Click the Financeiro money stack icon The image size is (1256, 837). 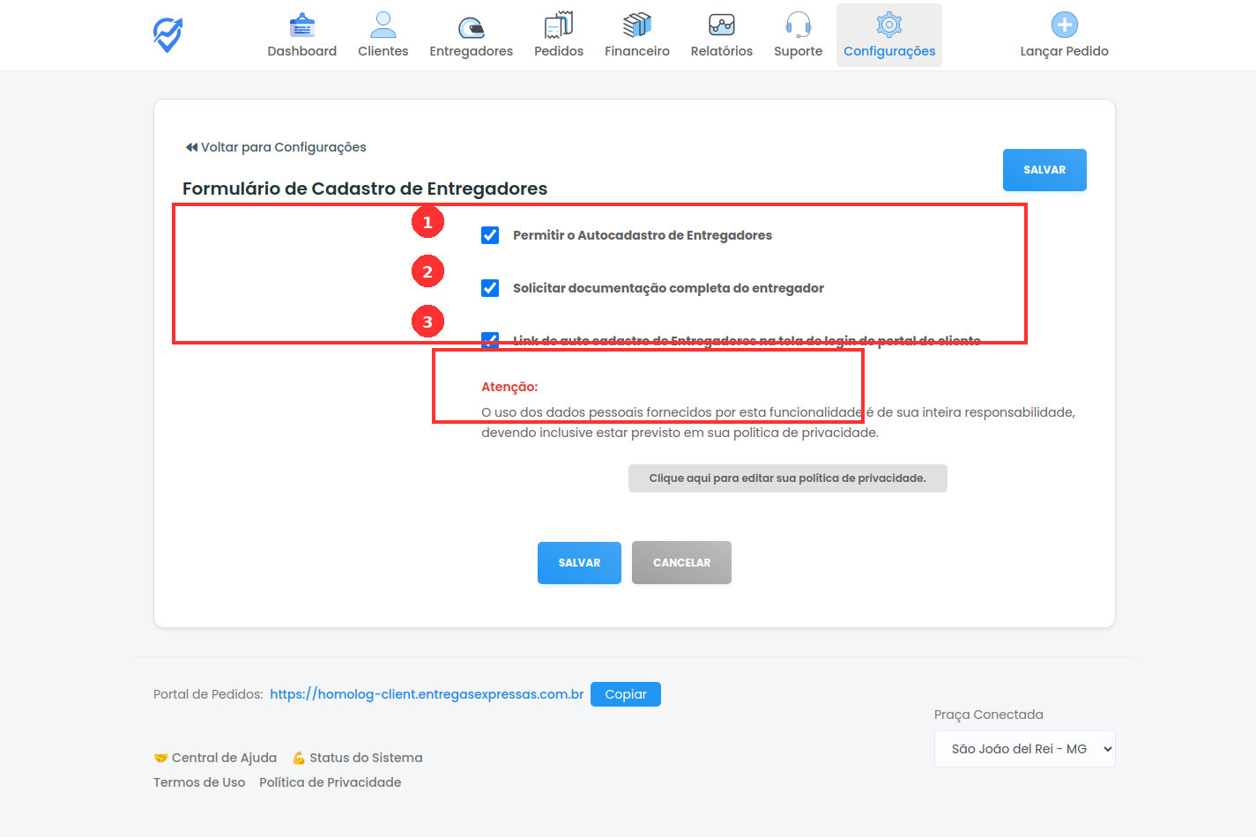click(x=636, y=23)
